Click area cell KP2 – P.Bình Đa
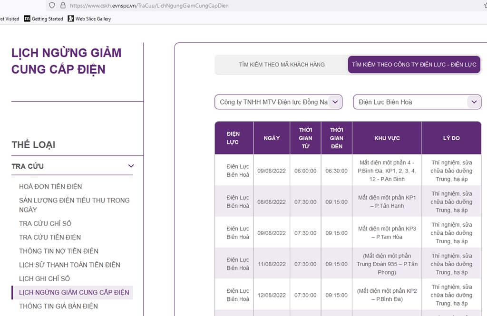The image size is (487, 316). coord(387,295)
